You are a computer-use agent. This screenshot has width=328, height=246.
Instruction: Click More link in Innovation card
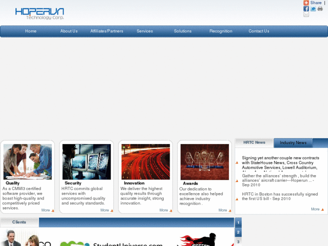164,210
